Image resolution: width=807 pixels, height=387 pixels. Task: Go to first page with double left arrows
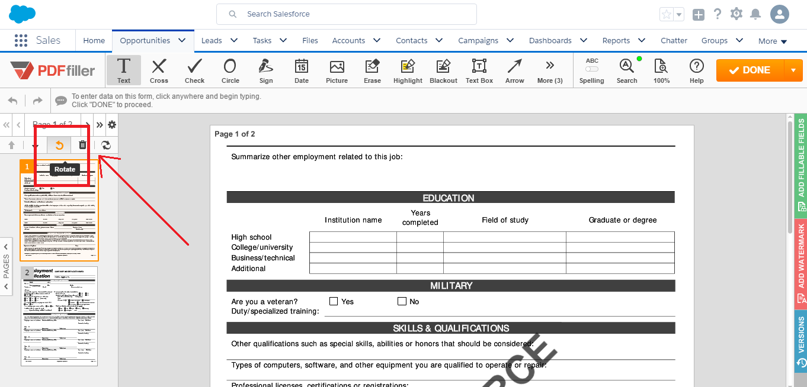[x=7, y=125]
